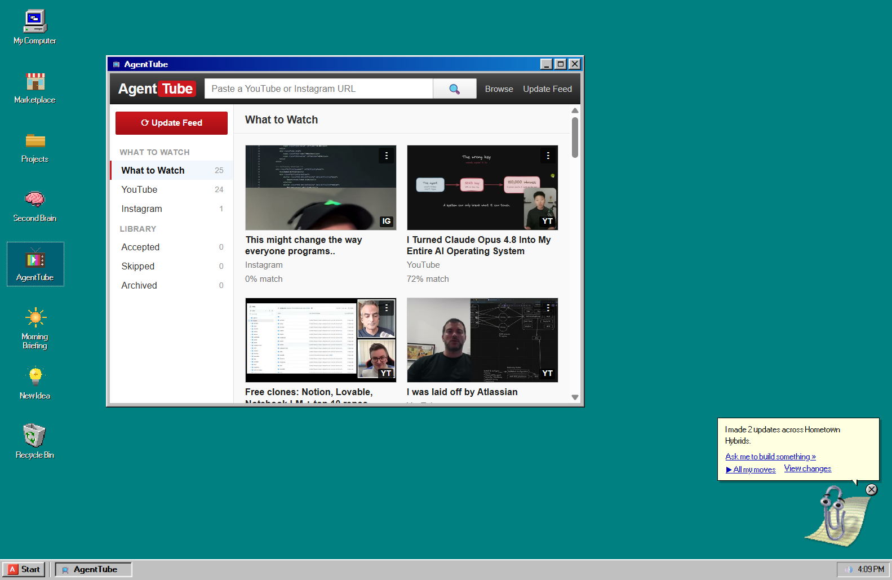Screen dimensions: 892x580
Task: Open the Accepted library list
Action: [172, 247]
